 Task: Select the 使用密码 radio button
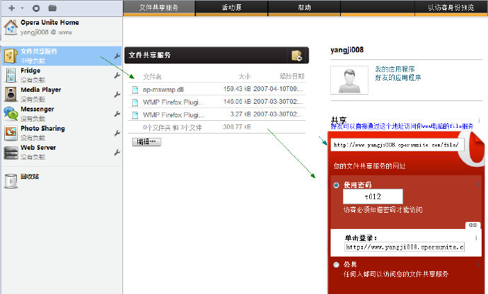(x=336, y=185)
